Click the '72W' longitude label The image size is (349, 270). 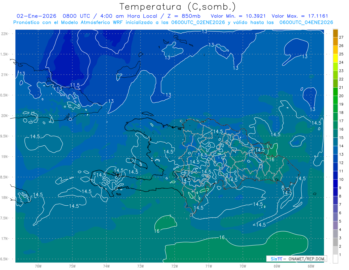coord(174,266)
